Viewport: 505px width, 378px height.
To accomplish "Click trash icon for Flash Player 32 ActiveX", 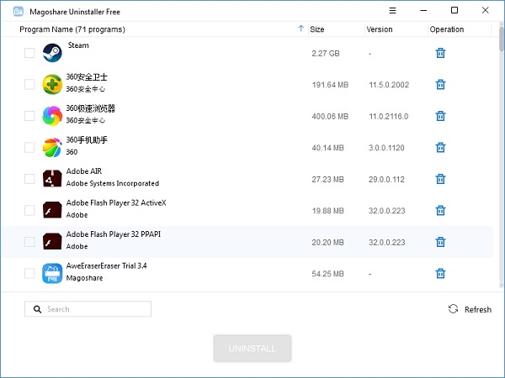I will 439,210.
